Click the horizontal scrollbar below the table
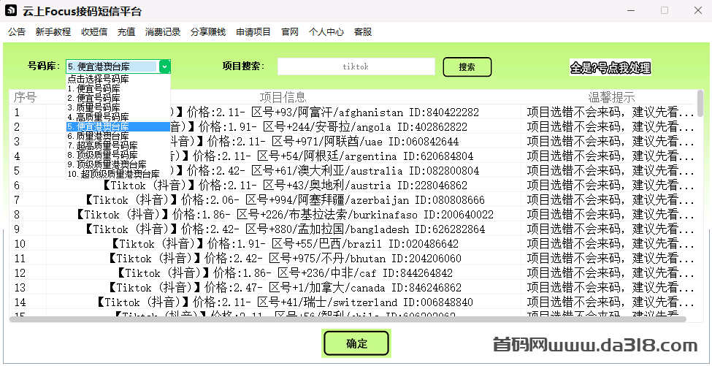Viewport: 712px width, 366px height. pyautogui.click(x=348, y=319)
